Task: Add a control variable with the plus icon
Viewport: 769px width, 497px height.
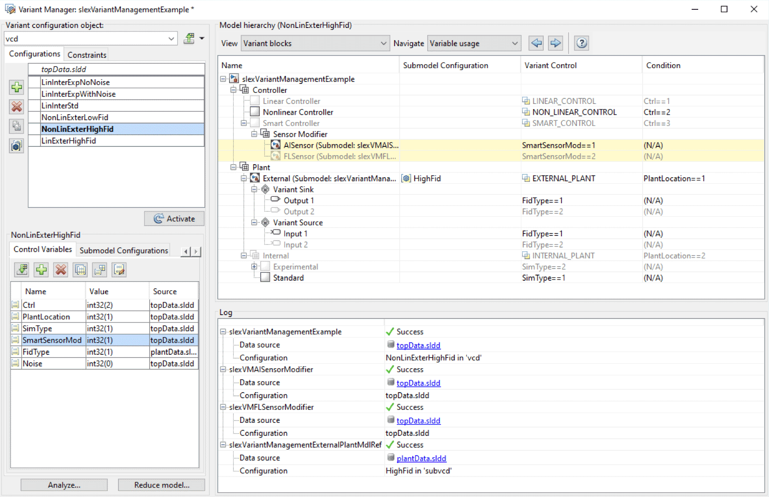Action: tap(41, 269)
